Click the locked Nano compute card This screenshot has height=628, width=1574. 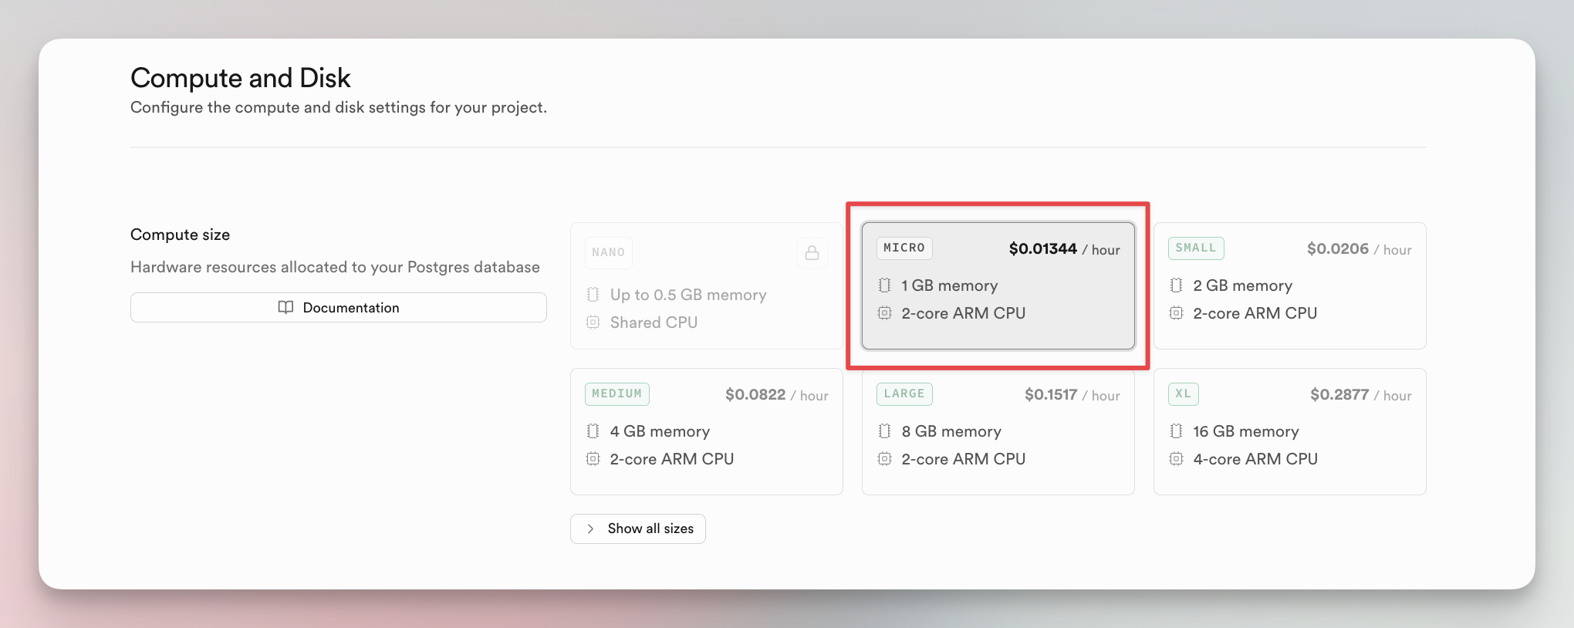[706, 285]
